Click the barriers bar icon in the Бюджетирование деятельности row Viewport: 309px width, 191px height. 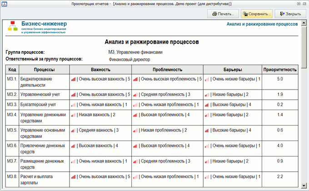click(x=207, y=79)
